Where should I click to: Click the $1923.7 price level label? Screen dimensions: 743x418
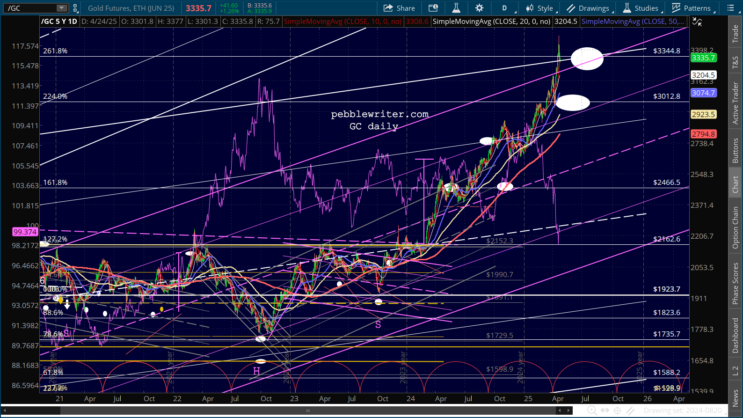pyautogui.click(x=667, y=289)
